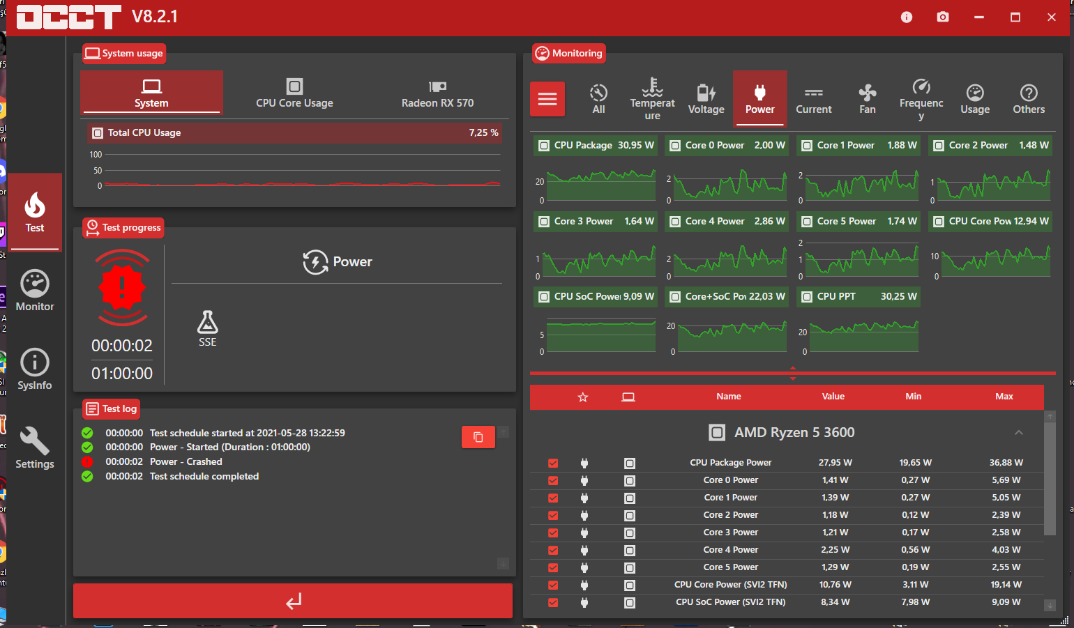Click the Total CPU Usage chip icon
This screenshot has height=628, width=1074.
(x=98, y=132)
